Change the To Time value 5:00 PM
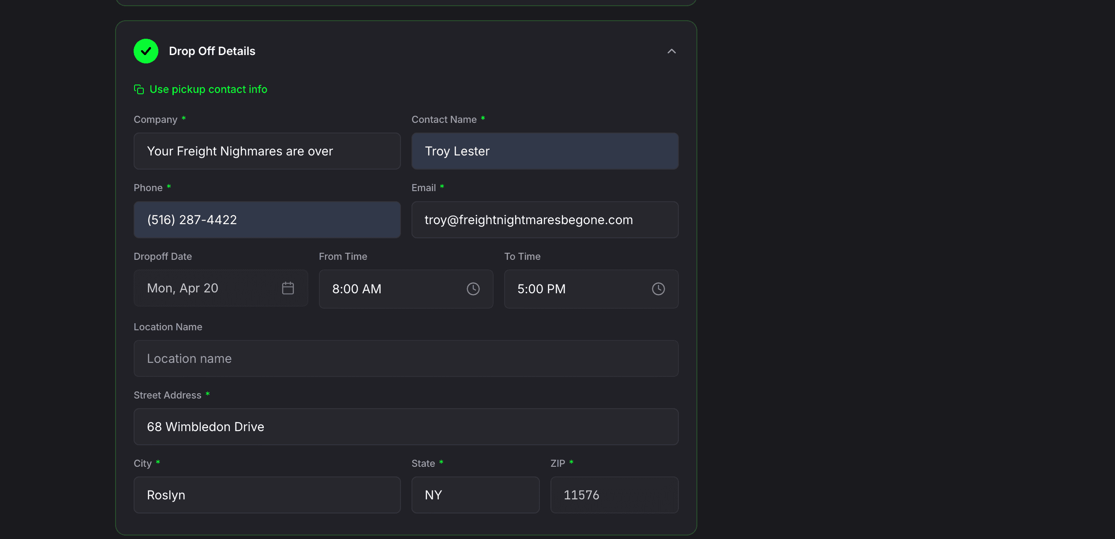This screenshot has height=539, width=1115. 591,289
